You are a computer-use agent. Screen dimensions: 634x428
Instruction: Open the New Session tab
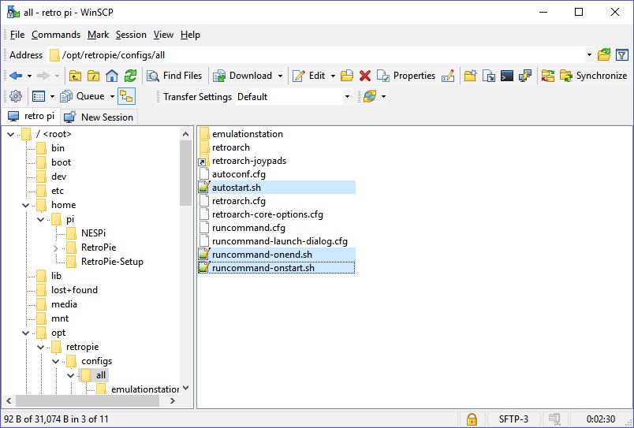click(x=99, y=117)
